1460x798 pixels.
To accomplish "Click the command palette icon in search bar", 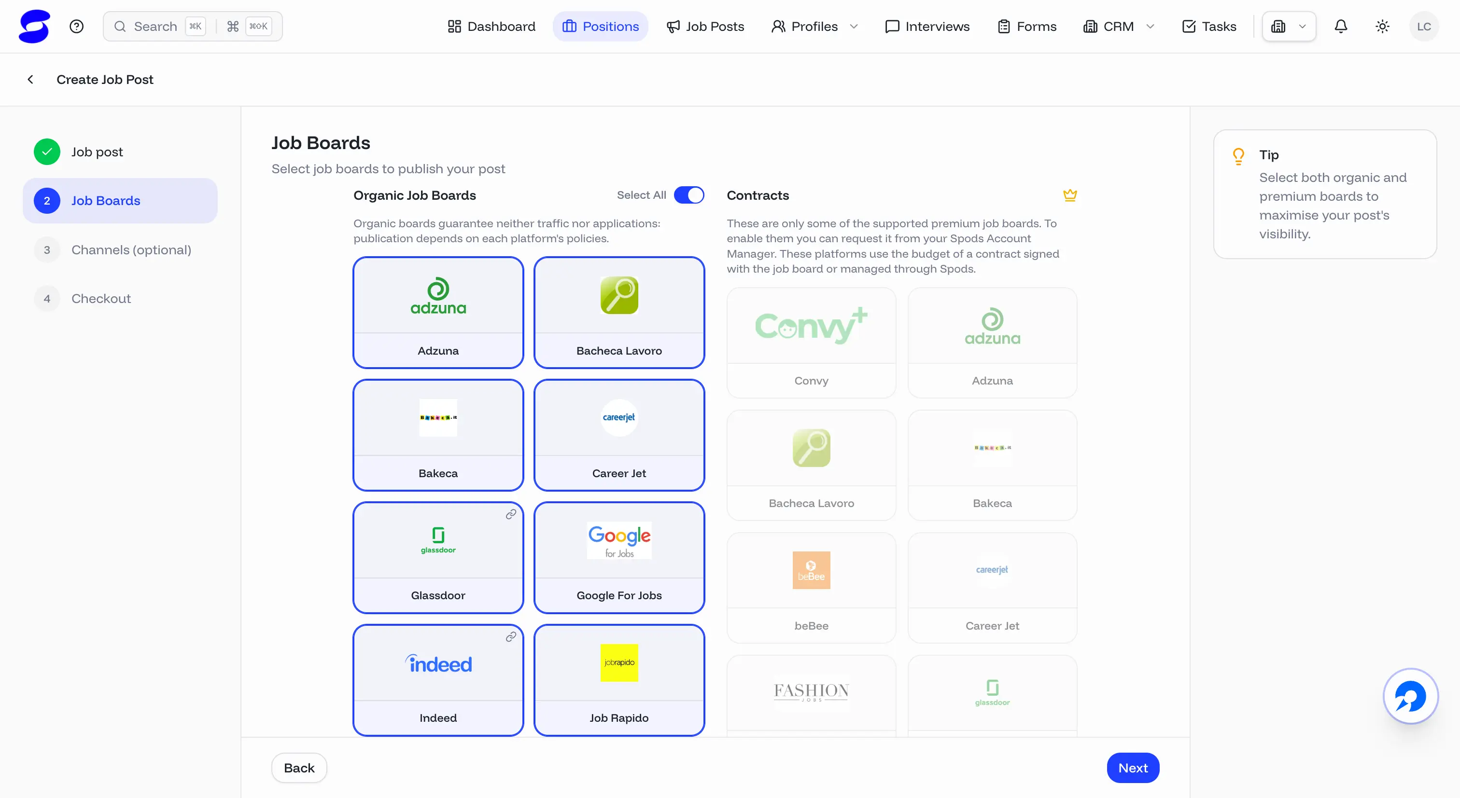I will tap(232, 26).
